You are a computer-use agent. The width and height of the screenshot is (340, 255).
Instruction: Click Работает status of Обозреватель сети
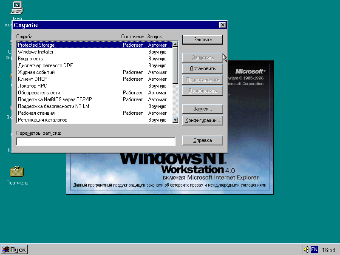133,93
